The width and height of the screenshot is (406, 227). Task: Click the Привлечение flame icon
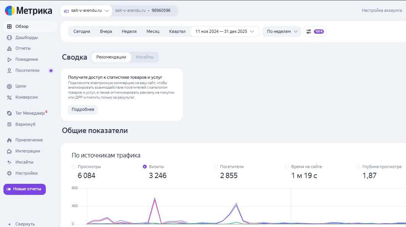pyautogui.click(x=9, y=140)
